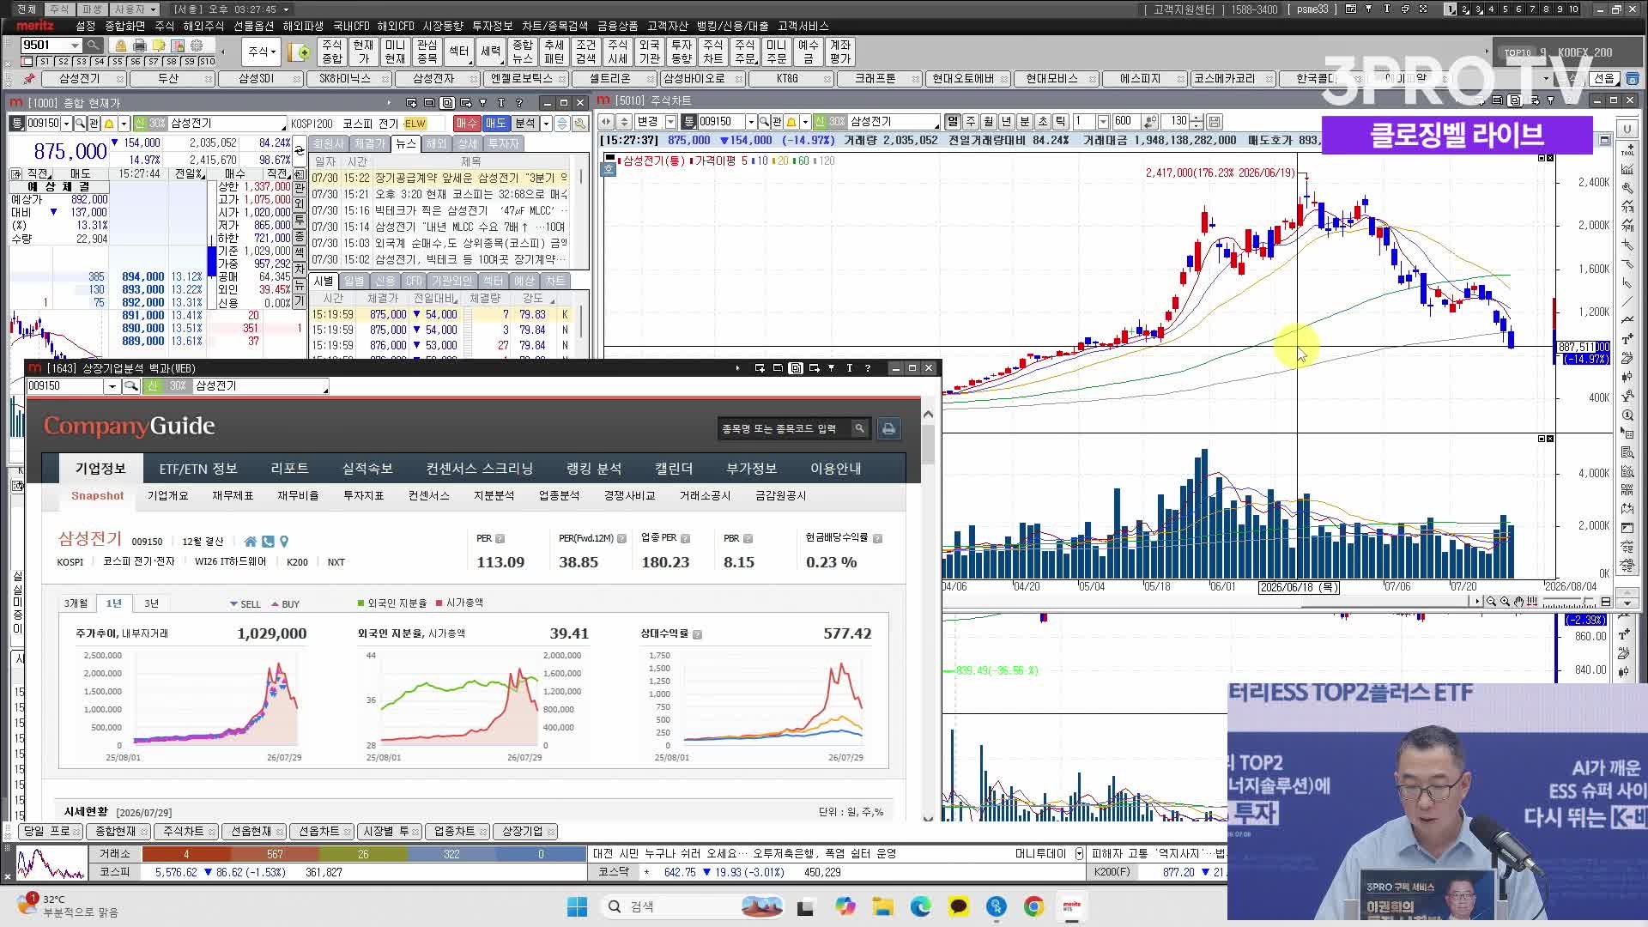Open stock code dropdown in 주식차트 window
This screenshot has height=927, width=1648.
(751, 122)
